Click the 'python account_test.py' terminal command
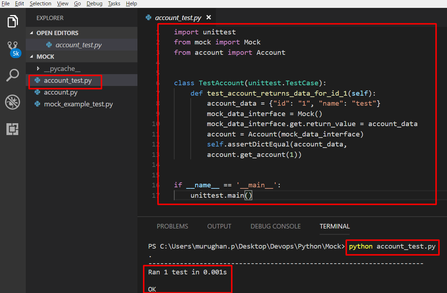 [392, 246]
